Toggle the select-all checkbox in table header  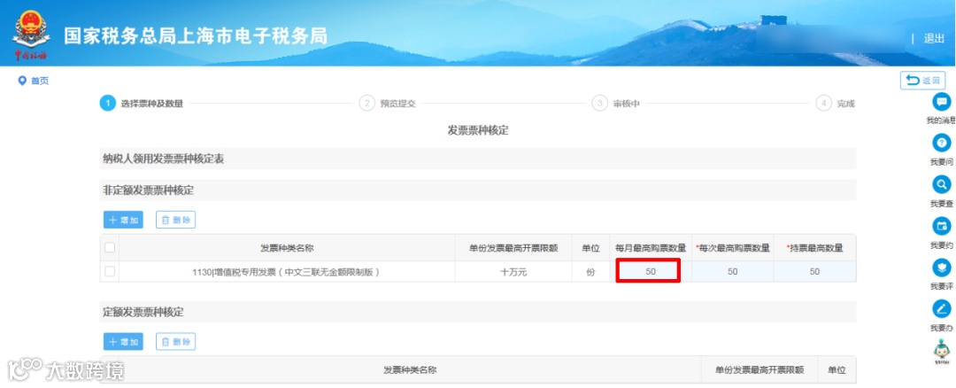coord(110,248)
